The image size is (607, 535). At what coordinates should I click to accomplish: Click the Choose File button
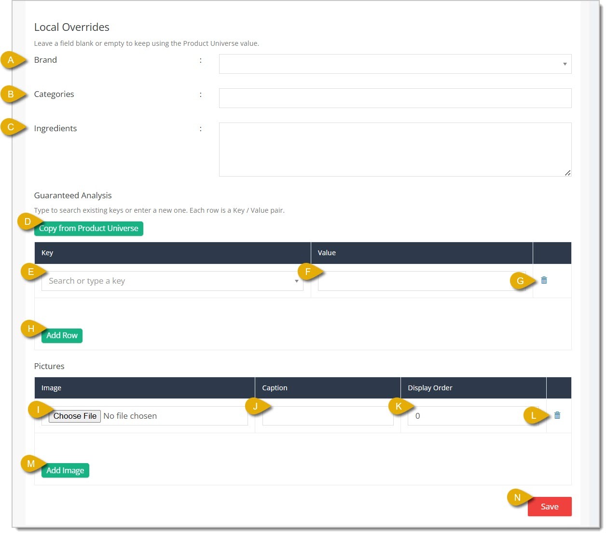75,416
